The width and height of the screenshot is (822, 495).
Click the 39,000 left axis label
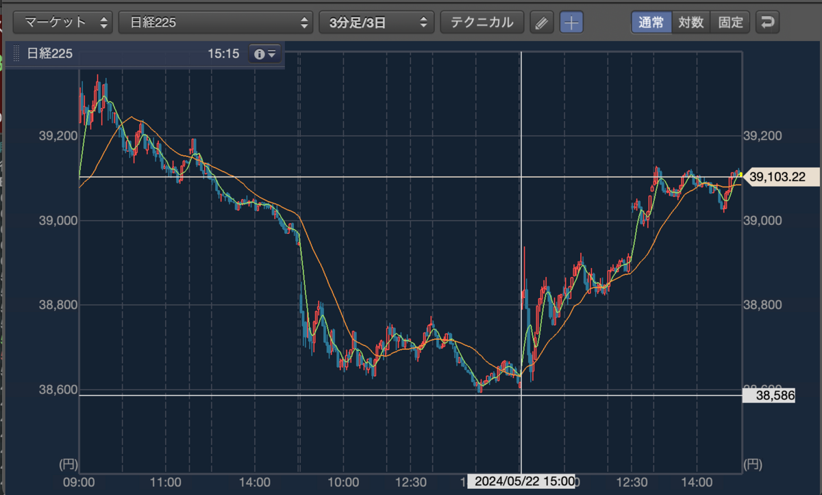[58, 220]
